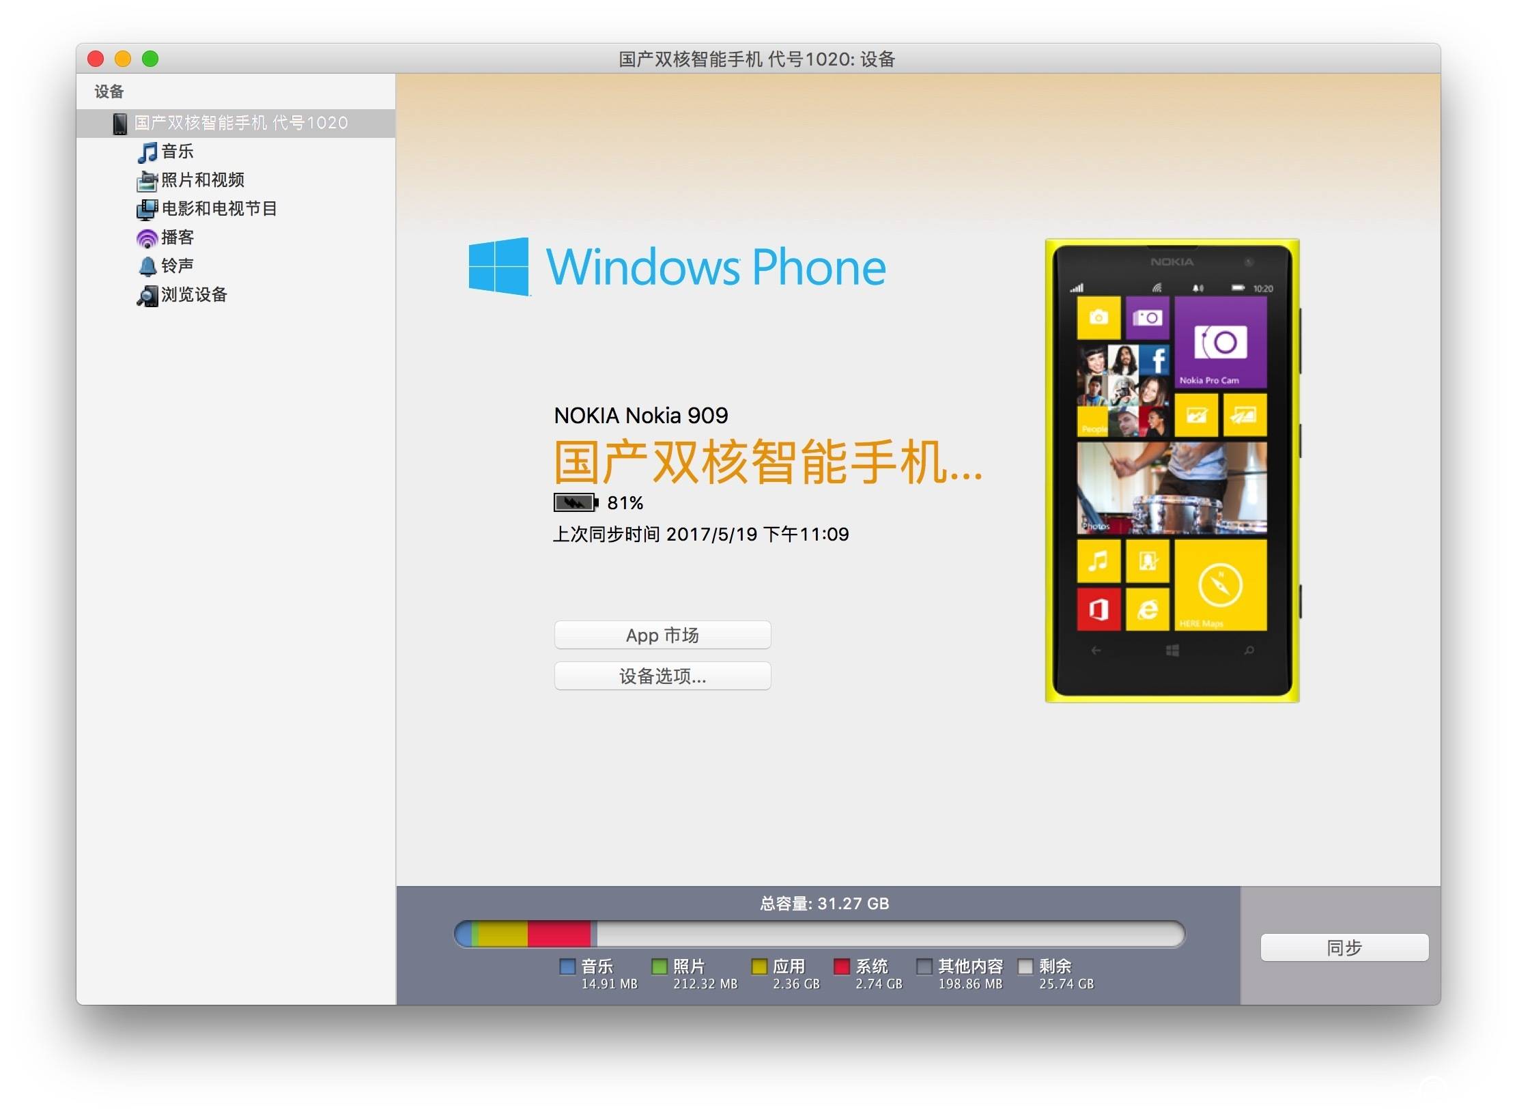Open 照片和视频 in the sidebar
This screenshot has width=1517, height=1114.
[203, 180]
